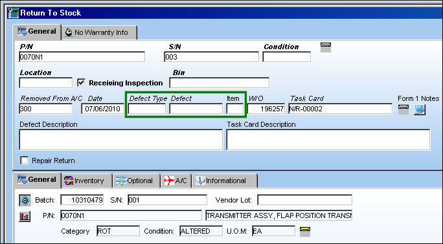443x244 pixels.
Task: Switch to the No Warranty Info tab
Action: [99, 32]
